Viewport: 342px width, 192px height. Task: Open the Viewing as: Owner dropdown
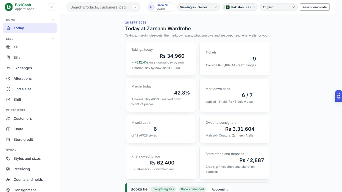(199, 7)
